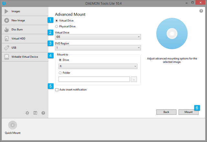Click the top-right help question mark
The height and width of the screenshot is (142, 207).
tap(201, 11)
